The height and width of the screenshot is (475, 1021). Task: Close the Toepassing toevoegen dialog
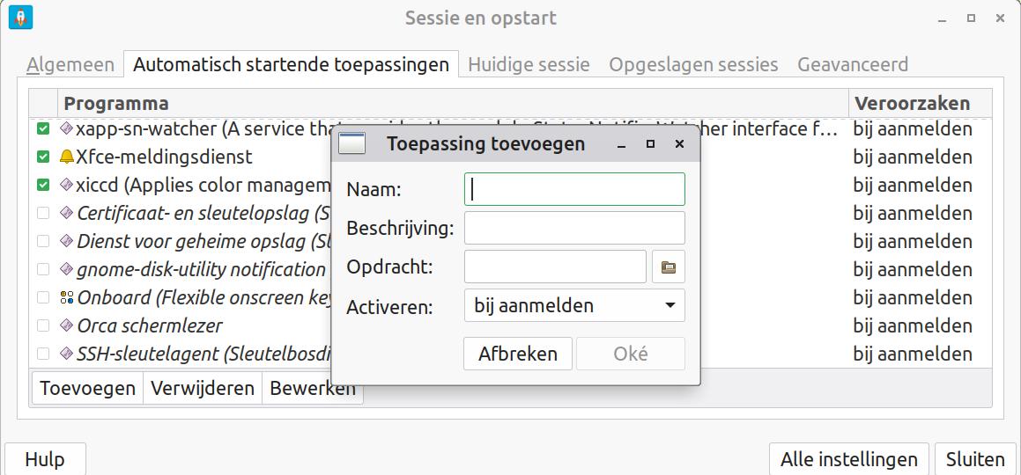pyautogui.click(x=679, y=143)
